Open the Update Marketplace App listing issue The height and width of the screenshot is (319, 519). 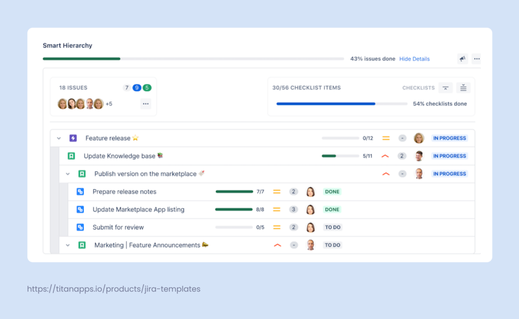point(138,209)
